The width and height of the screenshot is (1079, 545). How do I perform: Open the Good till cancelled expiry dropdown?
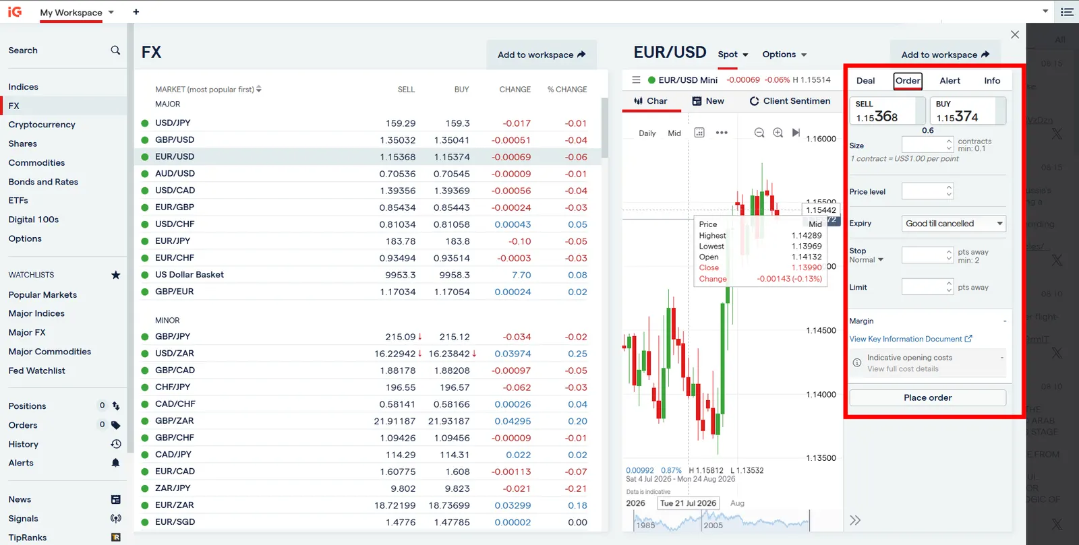[954, 224]
